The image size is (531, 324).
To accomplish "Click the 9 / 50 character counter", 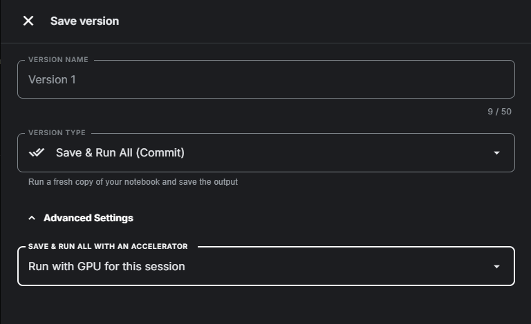I will [x=499, y=112].
